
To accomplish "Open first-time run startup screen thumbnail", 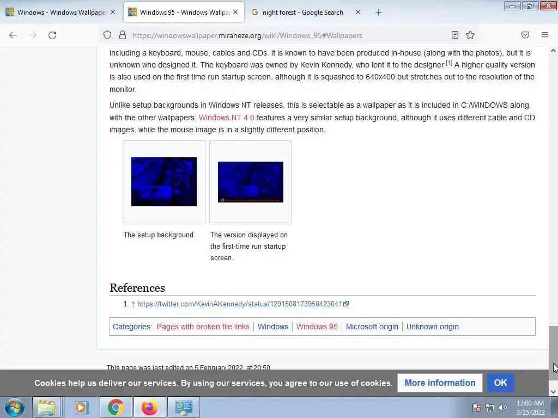I will (x=251, y=182).
